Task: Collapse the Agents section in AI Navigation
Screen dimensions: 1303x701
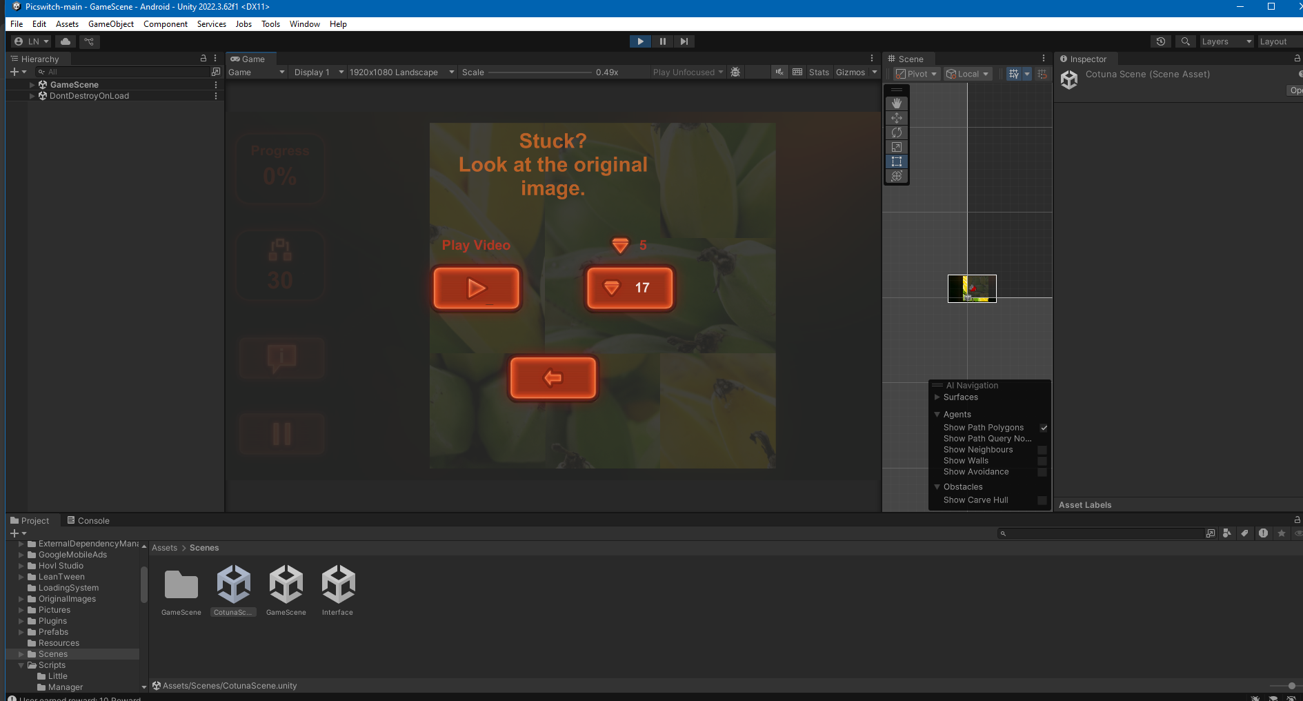Action: [937, 415]
